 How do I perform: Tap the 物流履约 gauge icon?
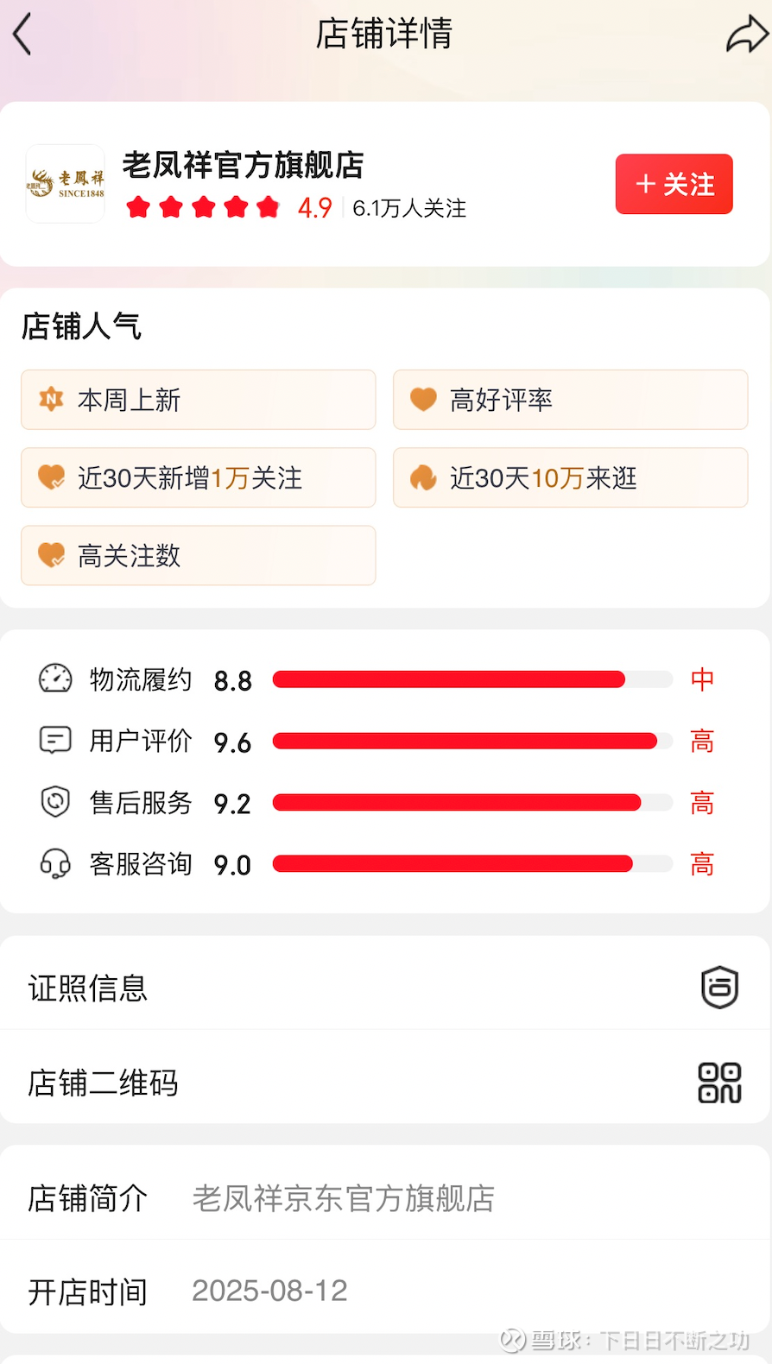(x=55, y=679)
